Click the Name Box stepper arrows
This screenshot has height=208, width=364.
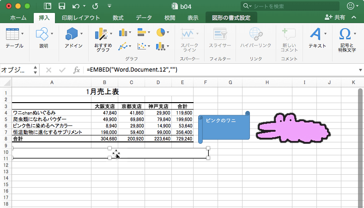[35, 70]
